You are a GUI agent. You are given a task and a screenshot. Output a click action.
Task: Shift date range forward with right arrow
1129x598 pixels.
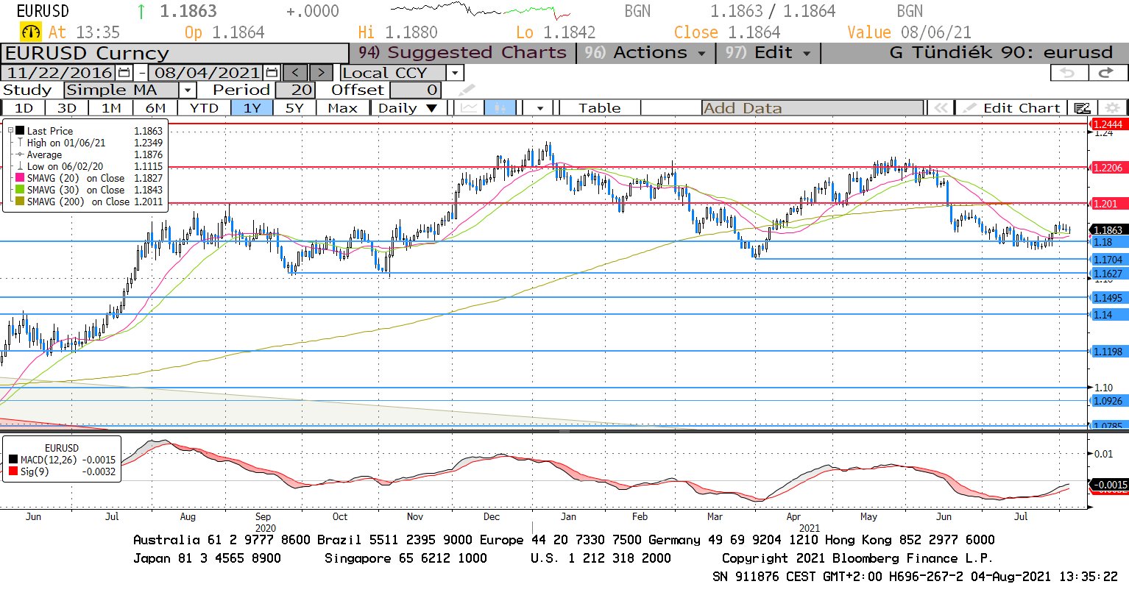[321, 73]
